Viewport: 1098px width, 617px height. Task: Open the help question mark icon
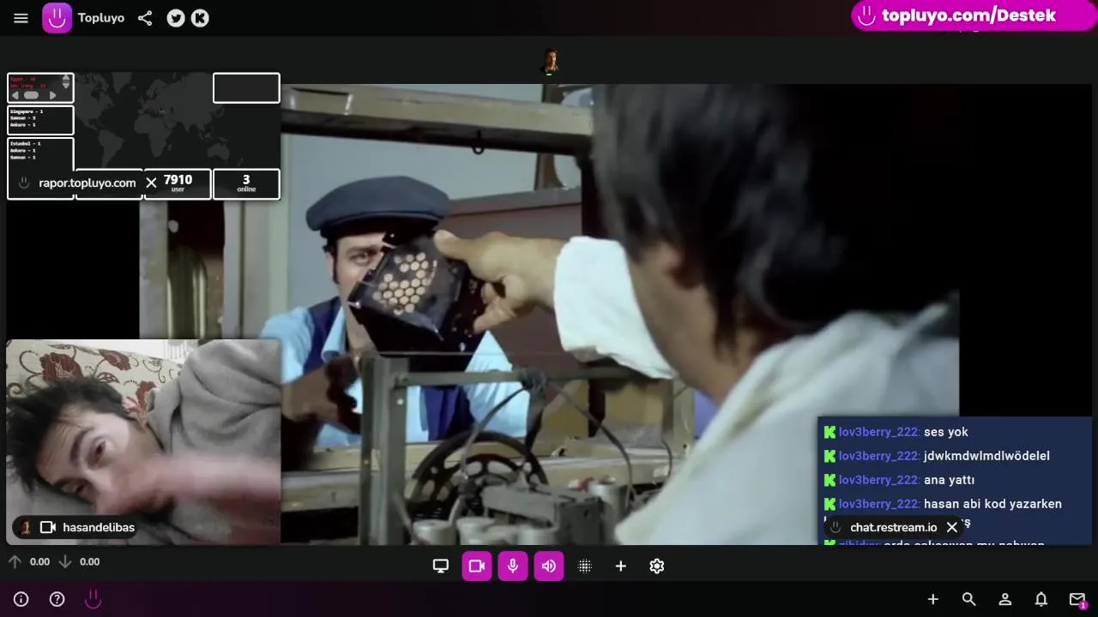(x=57, y=599)
